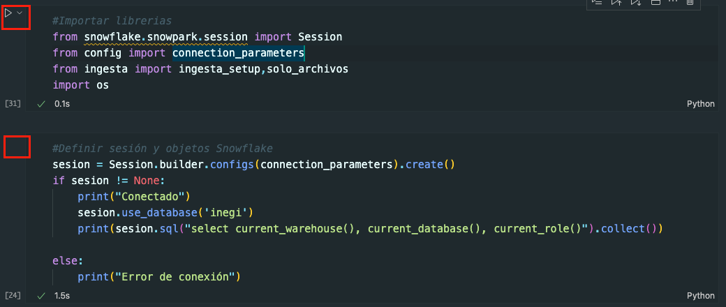
Task: Click the success checkmark beside 1.5s
Action: tap(41, 296)
